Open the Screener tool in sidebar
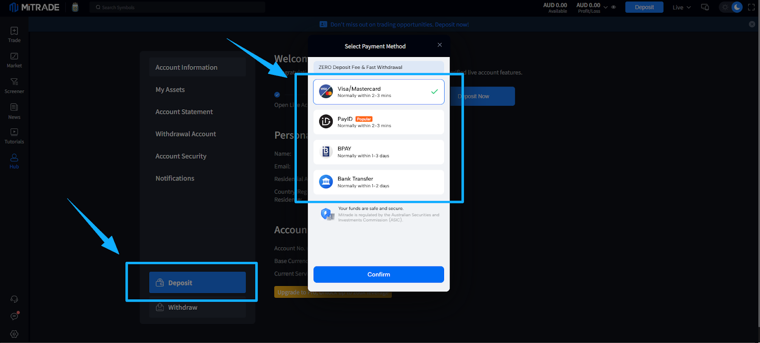 (x=14, y=86)
